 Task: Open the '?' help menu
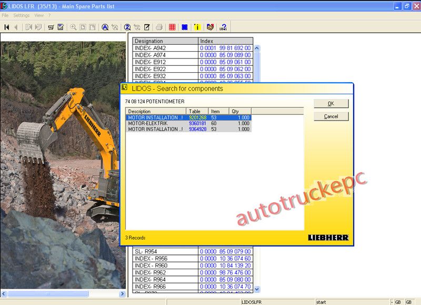pyautogui.click(x=49, y=16)
